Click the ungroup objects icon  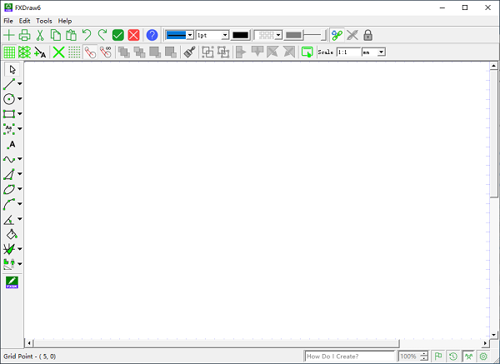point(223,52)
